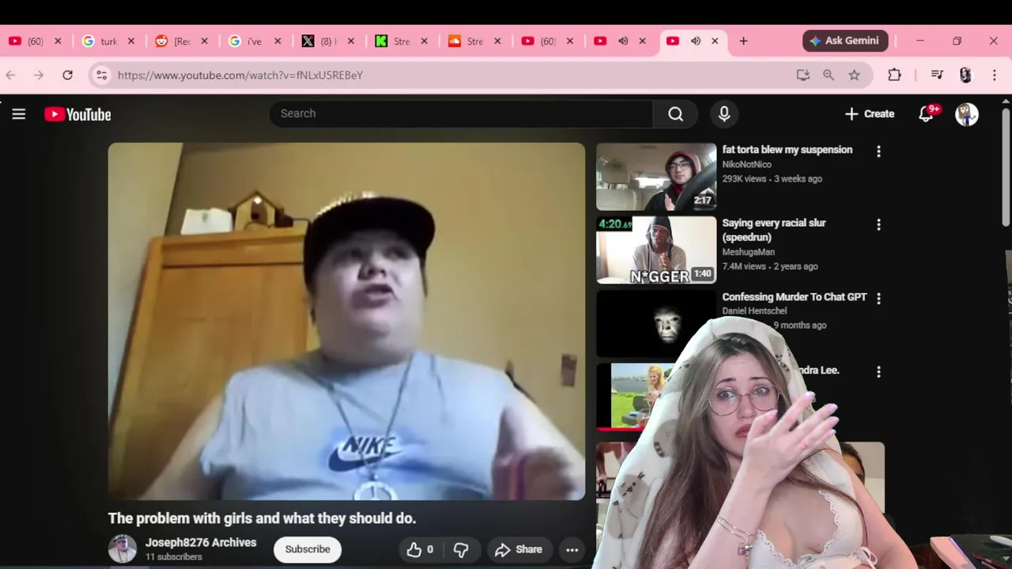
Task: Click the Share button
Action: 518,549
